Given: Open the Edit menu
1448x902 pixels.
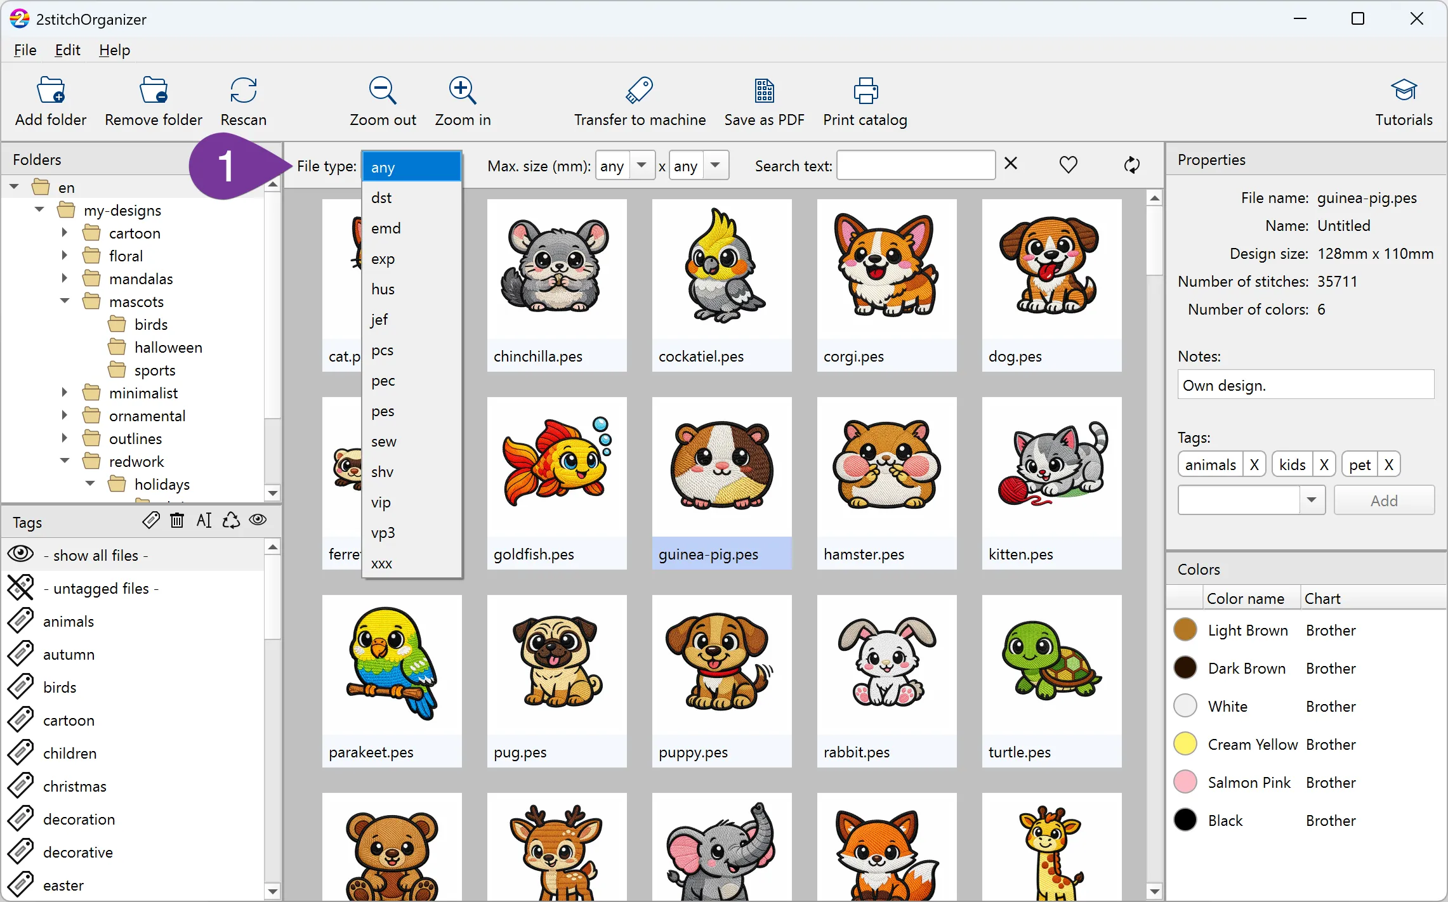Looking at the screenshot, I should [x=67, y=50].
